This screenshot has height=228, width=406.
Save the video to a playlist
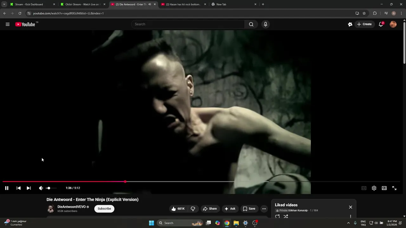pos(249,209)
